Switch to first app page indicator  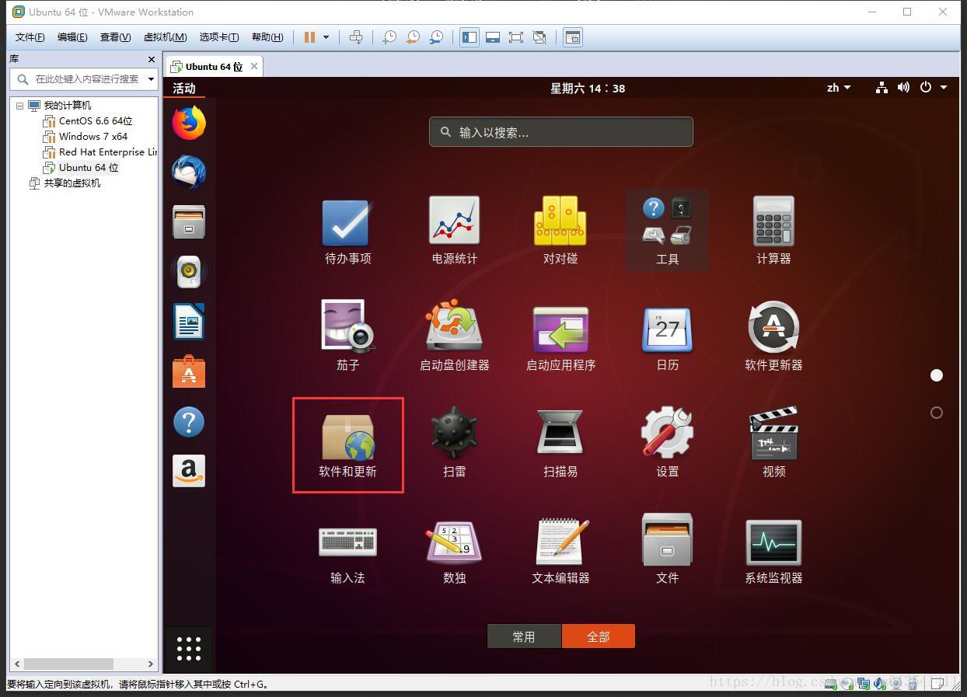(937, 375)
